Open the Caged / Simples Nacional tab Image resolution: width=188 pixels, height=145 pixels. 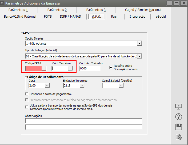click(x=143, y=10)
